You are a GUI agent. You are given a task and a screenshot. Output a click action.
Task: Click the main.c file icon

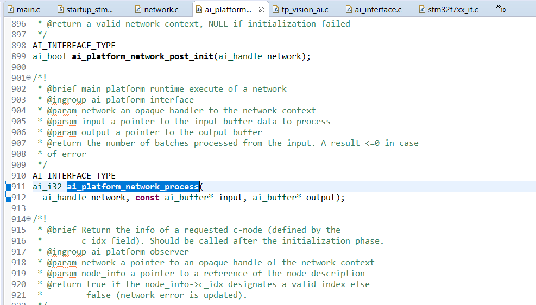11,10
